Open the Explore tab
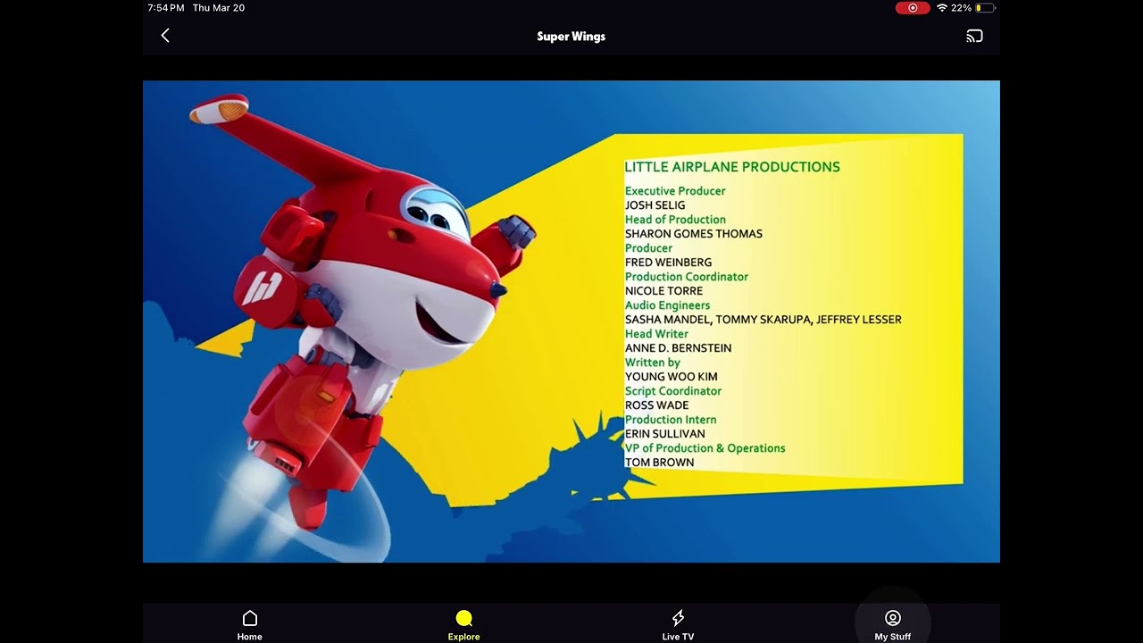Screen dimensions: 1143x643 [x=463, y=624]
